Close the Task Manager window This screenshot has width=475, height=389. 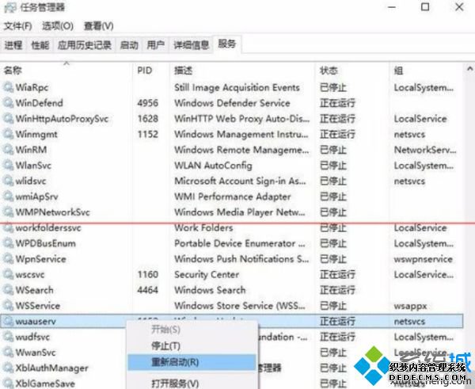[x=459, y=7]
